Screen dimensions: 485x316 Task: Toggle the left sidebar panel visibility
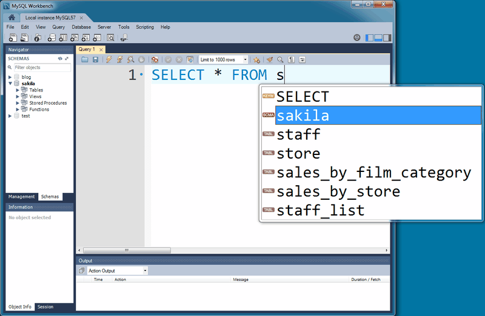coord(369,38)
